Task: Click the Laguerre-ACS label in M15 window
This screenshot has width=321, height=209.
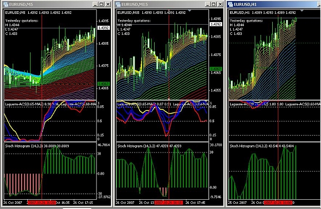Action: click(x=136, y=104)
